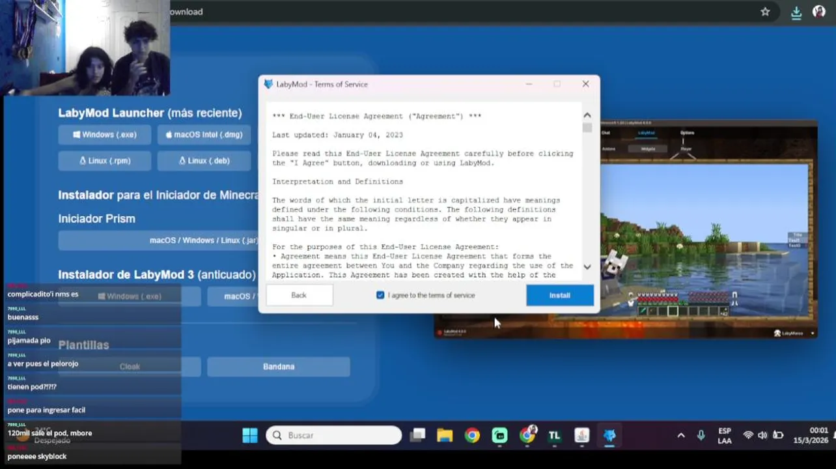Open the Chrome icon with profile badge
This screenshot has height=469, width=836.
click(x=527, y=434)
